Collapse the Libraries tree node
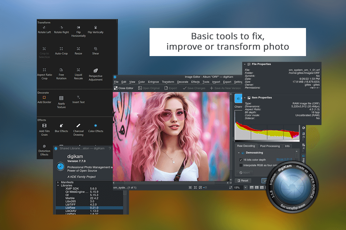Viewport: 346px width, 230px height. (58, 185)
